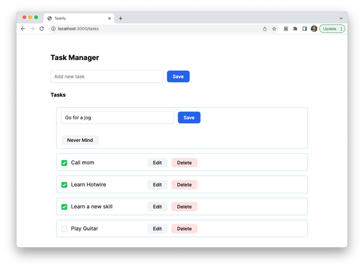Click the Call mom task label
This screenshot has height=269, width=364.
tap(83, 162)
